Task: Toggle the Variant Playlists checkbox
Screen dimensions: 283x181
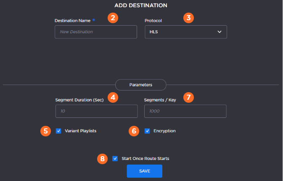Action: click(58, 131)
